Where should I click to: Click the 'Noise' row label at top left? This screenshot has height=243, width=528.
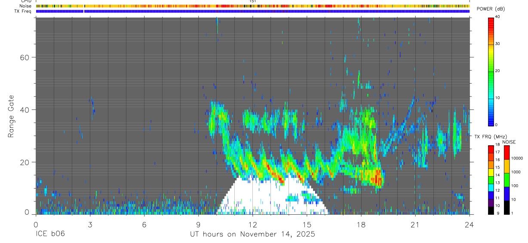[x=26, y=6]
